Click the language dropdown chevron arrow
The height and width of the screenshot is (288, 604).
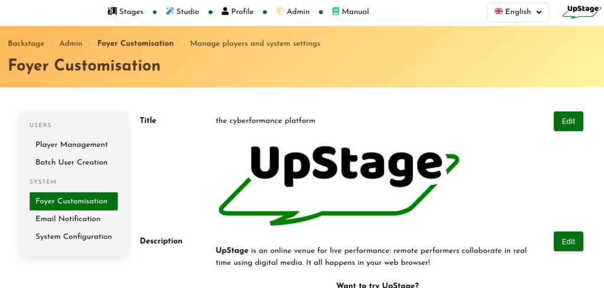539,12
